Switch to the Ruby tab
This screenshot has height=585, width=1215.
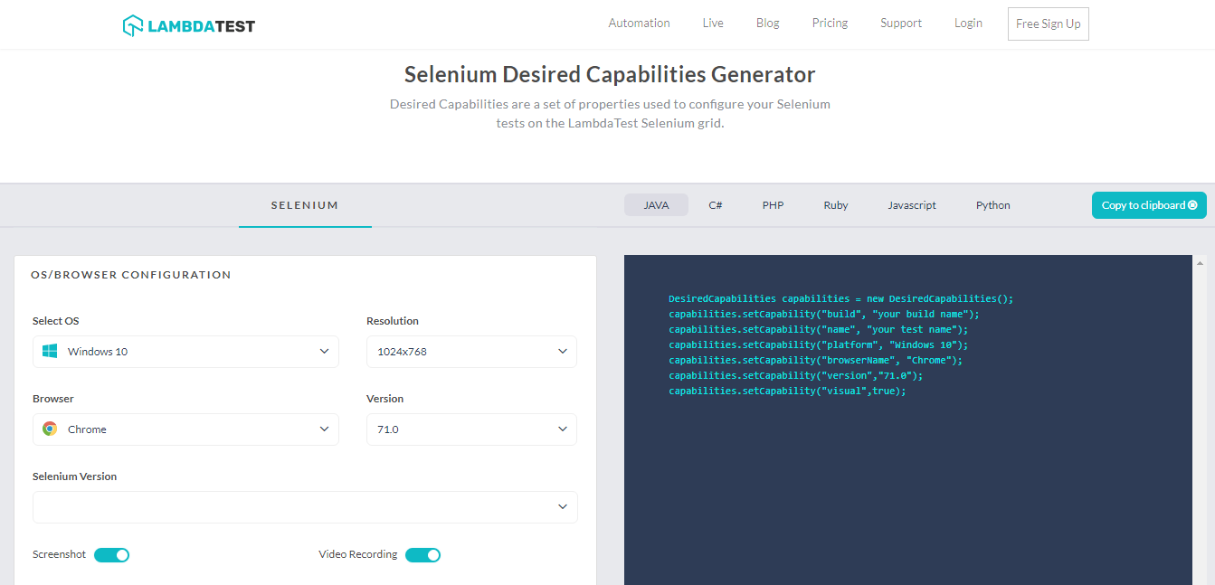click(835, 205)
